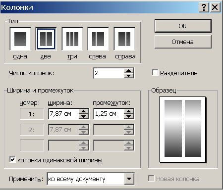Increase the number of columns with up arrow
Image resolution: width=223 pixels, height=190 pixels.
(129, 71)
